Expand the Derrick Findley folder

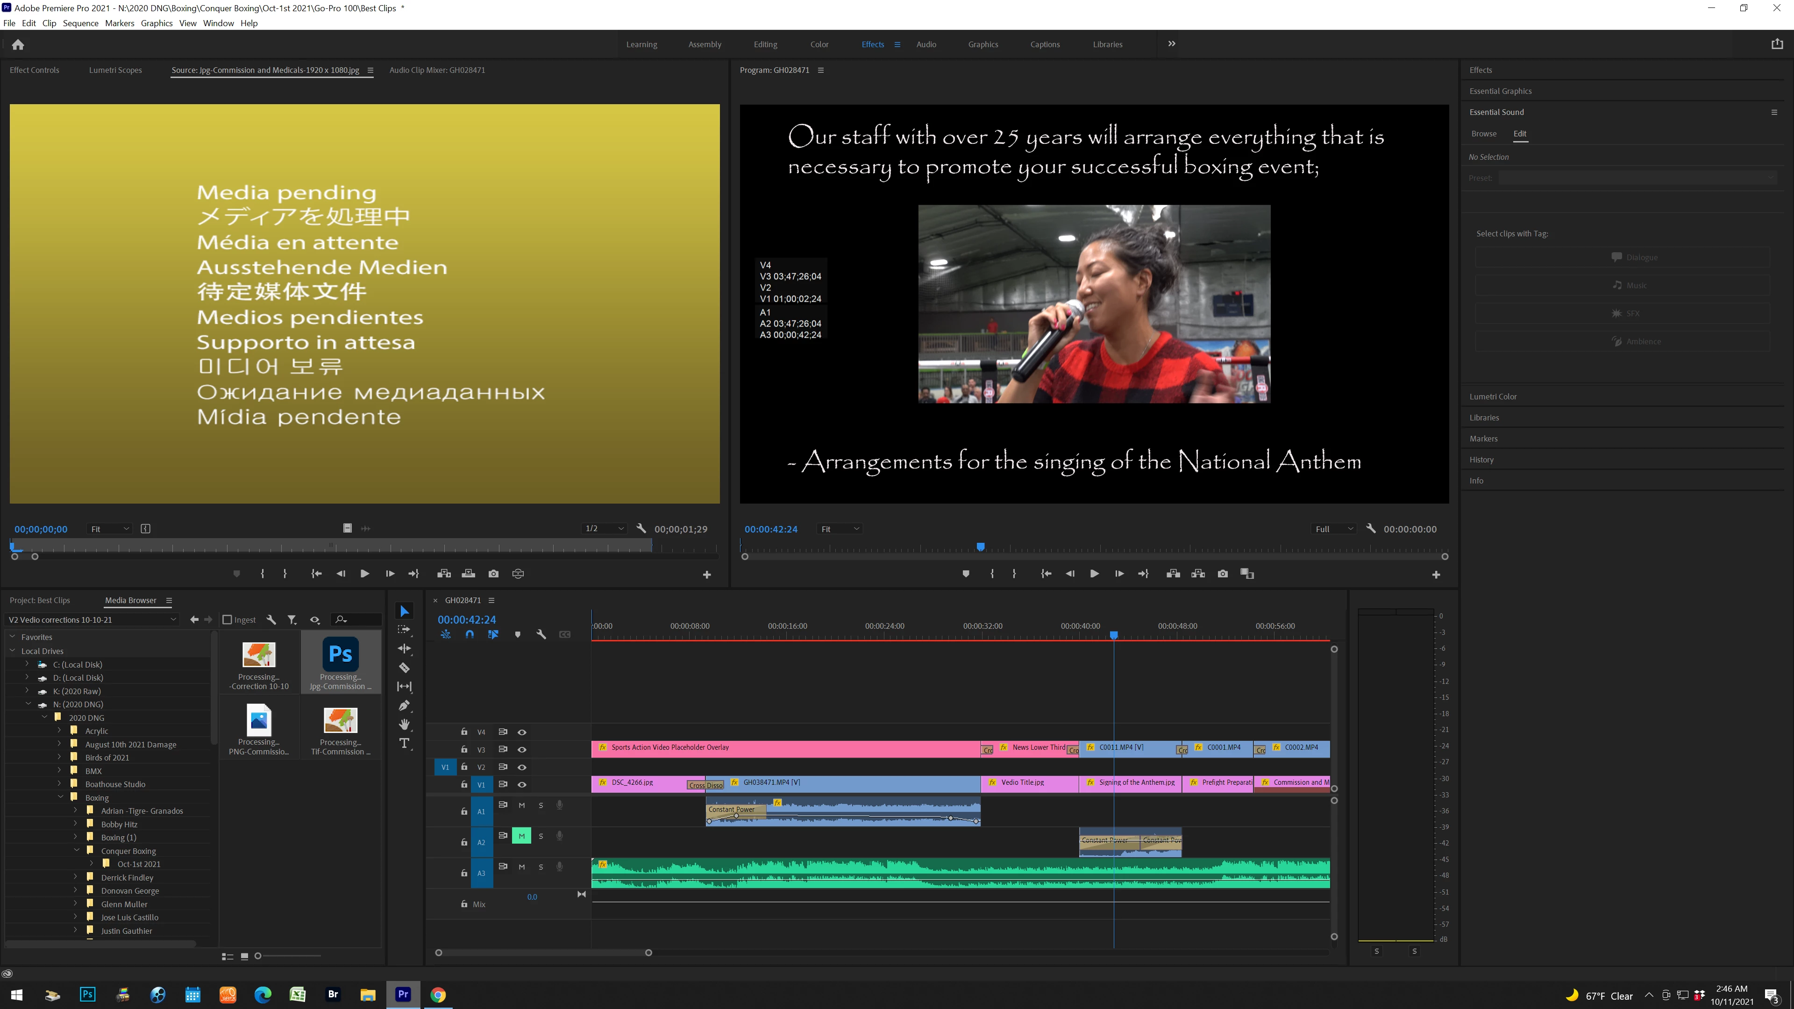(75, 877)
